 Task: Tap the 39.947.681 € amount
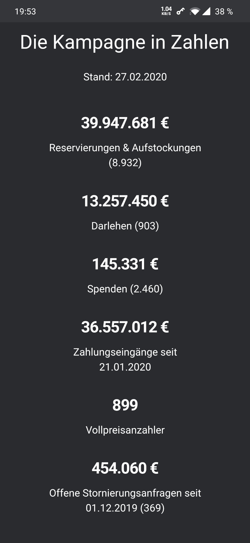pyautogui.click(x=125, y=123)
